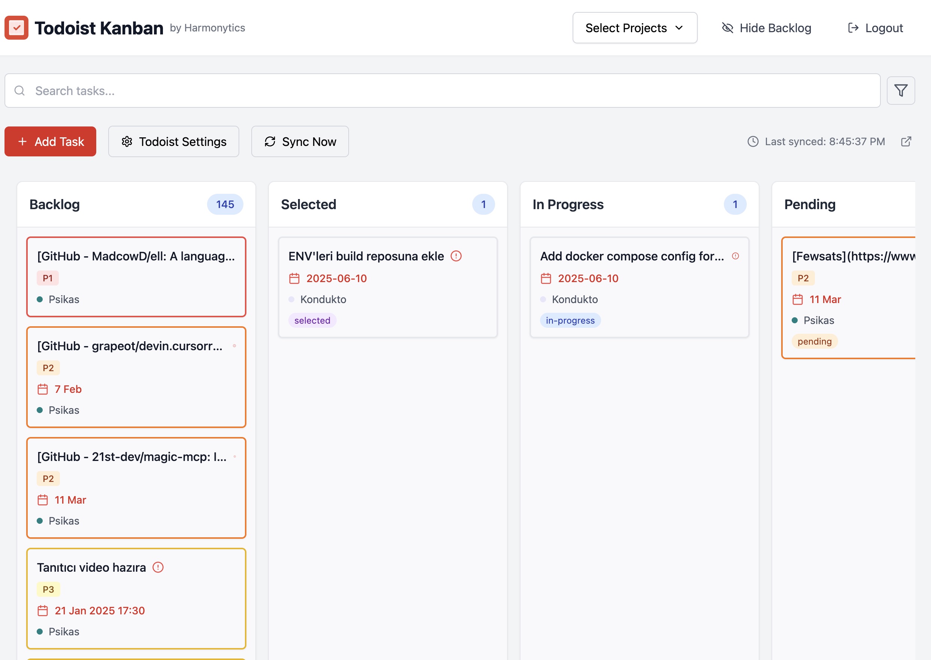Focus the Search tasks input field
Image resolution: width=931 pixels, height=660 pixels.
pos(448,90)
